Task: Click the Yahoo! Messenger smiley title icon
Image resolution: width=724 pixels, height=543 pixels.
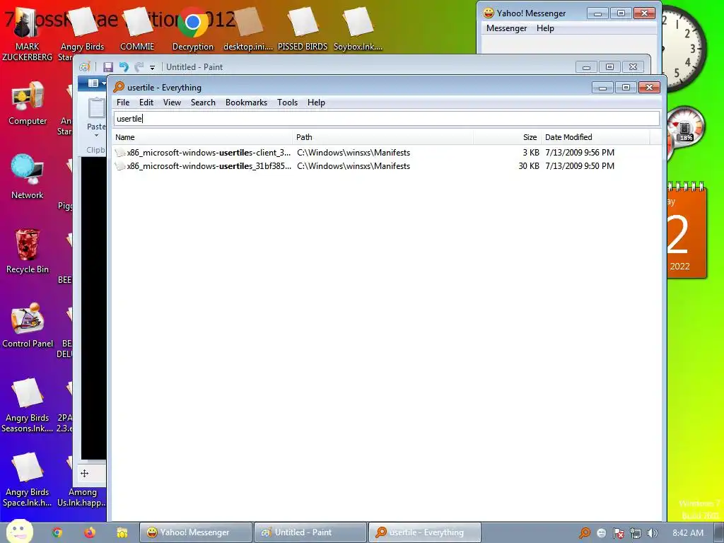Action: (489, 13)
